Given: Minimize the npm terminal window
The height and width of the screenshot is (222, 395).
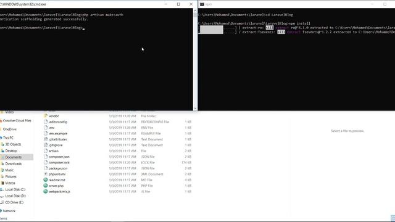Looking at the screenshot, I should point(372,4).
